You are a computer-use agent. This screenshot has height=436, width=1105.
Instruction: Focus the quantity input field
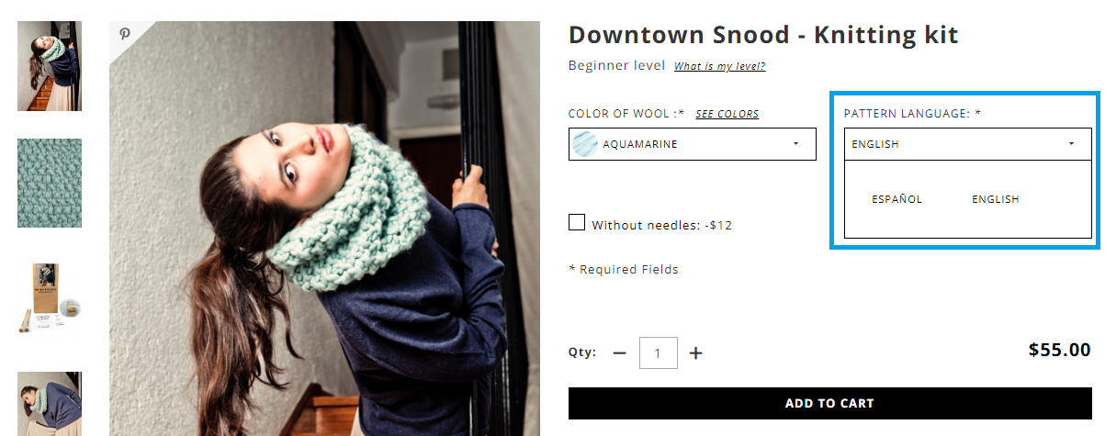click(x=659, y=352)
